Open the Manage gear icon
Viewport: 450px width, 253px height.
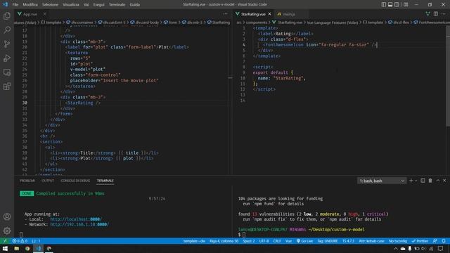click(7, 231)
